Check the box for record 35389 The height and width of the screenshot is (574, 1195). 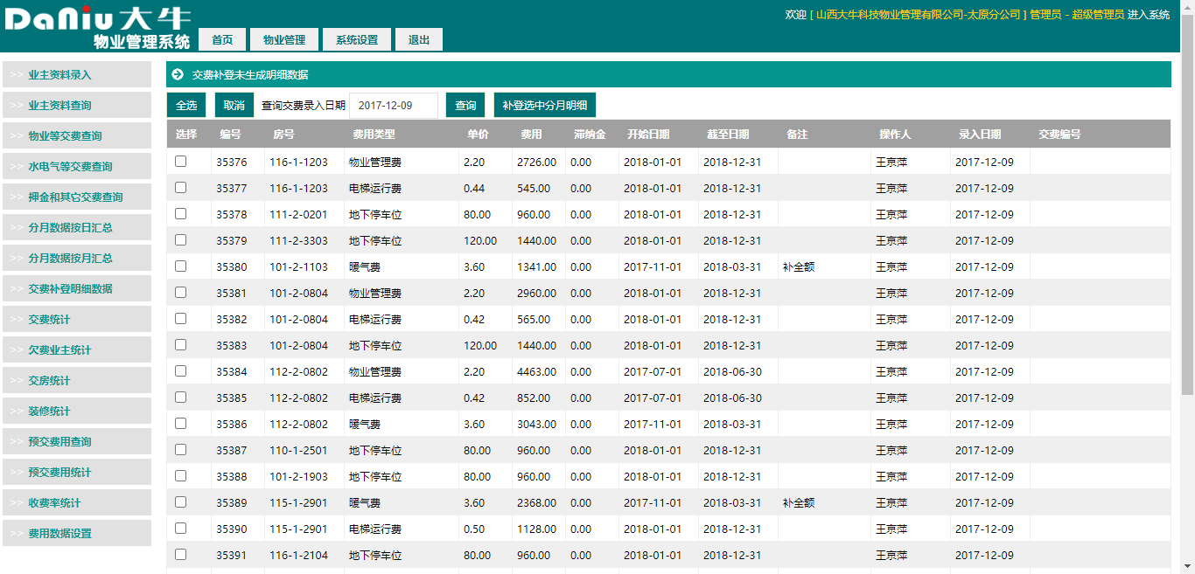point(181,502)
